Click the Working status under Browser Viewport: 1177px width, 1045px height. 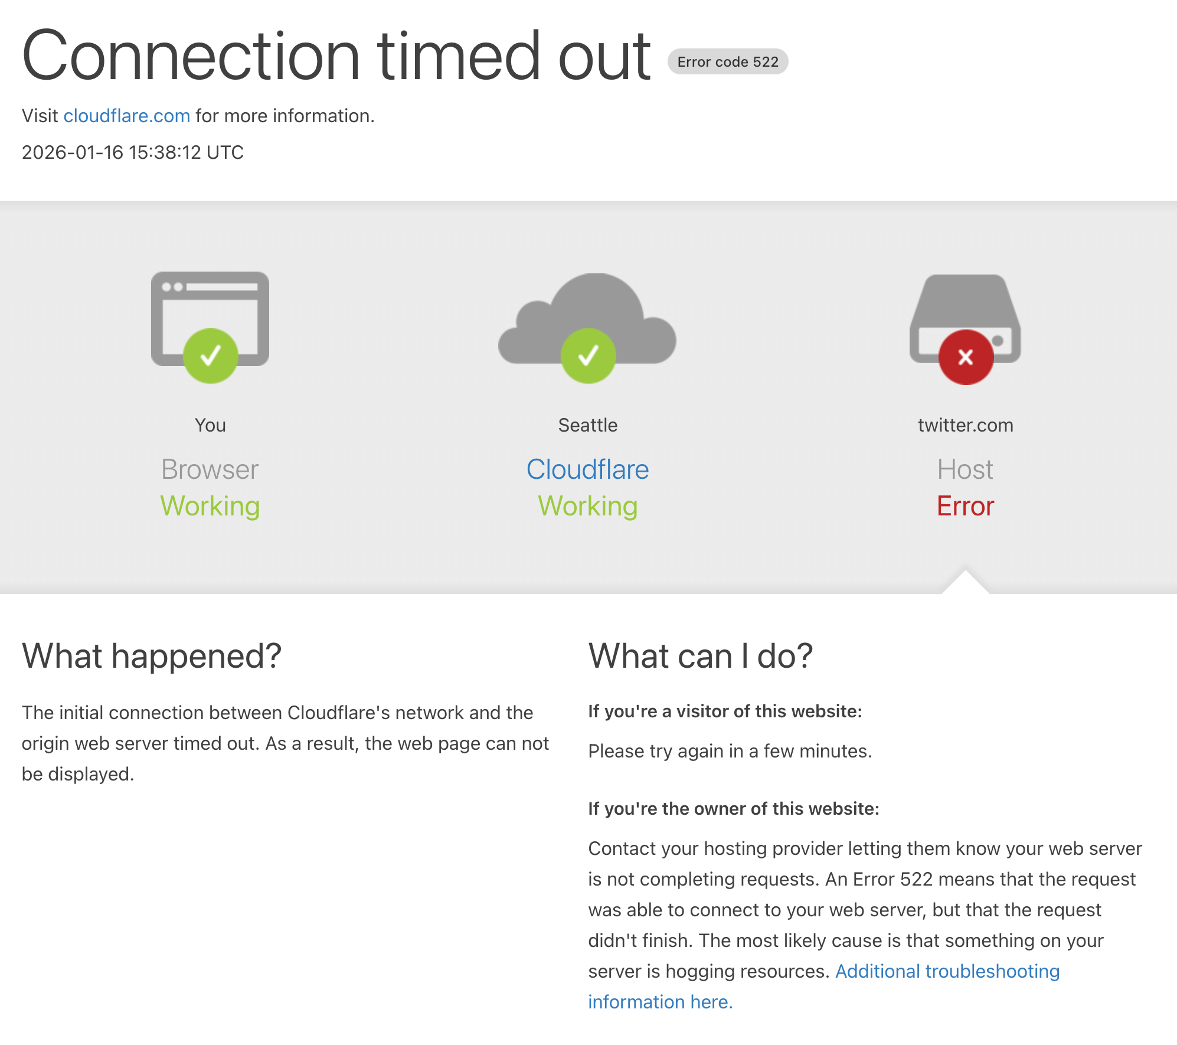210,507
